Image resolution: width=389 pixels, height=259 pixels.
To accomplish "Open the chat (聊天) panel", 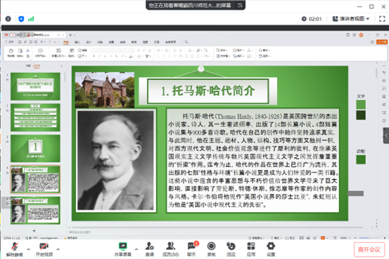I will pyautogui.click(x=191, y=249).
